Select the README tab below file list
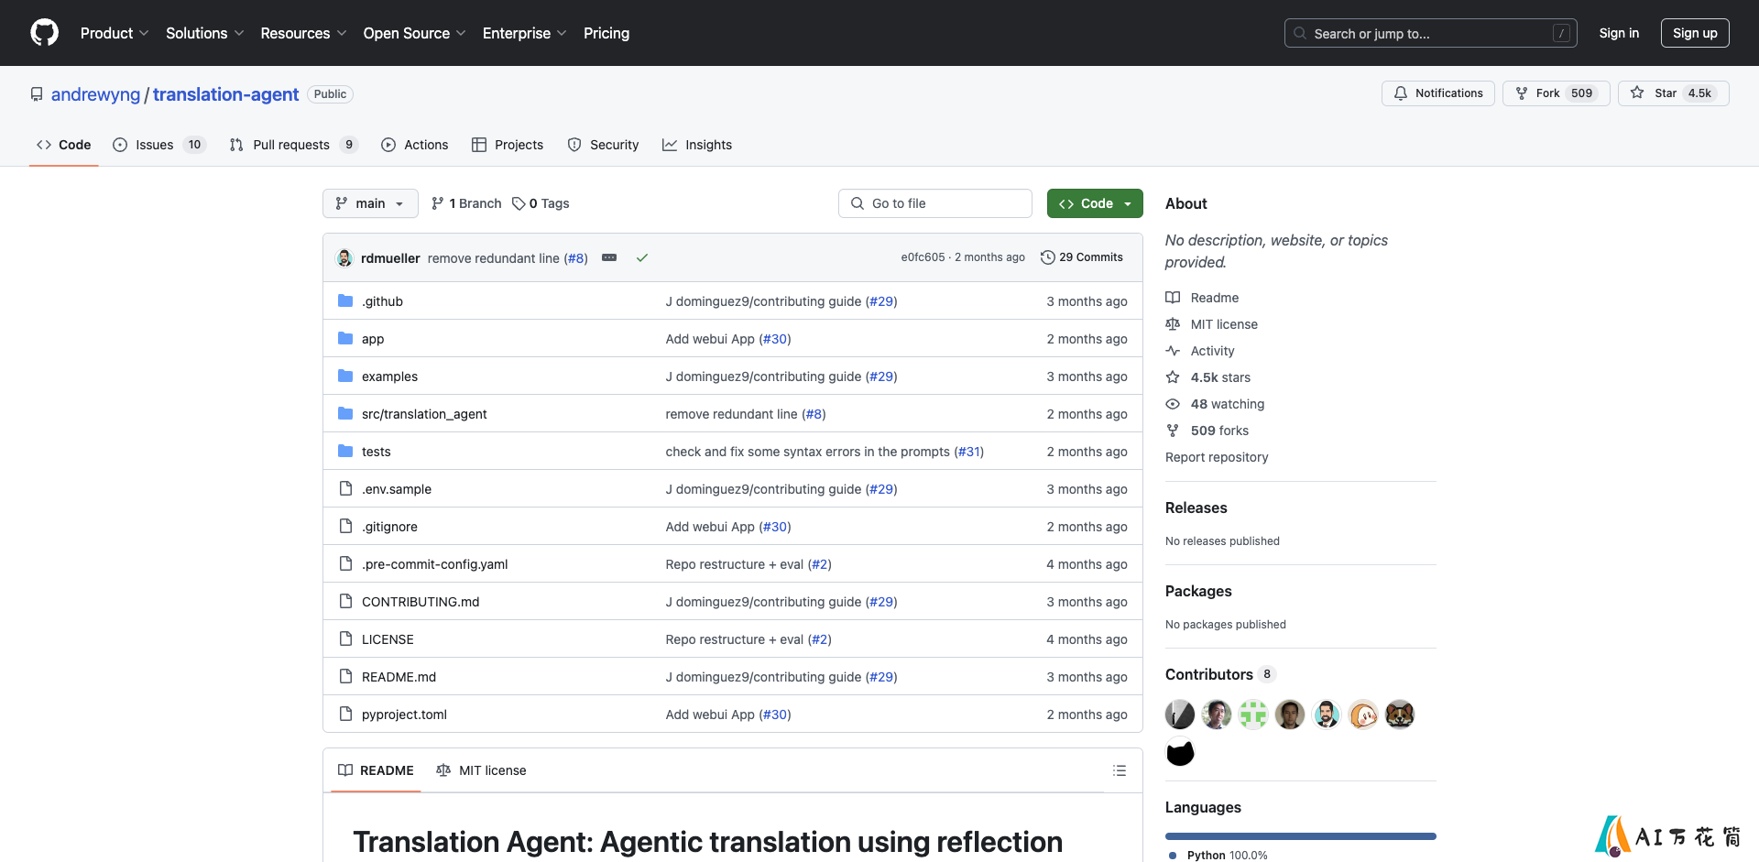This screenshot has width=1759, height=862. click(x=376, y=770)
